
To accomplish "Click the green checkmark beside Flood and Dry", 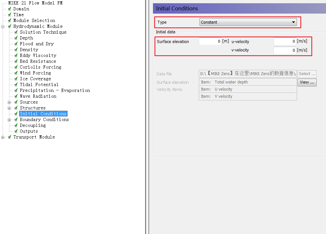I will point(16,44).
